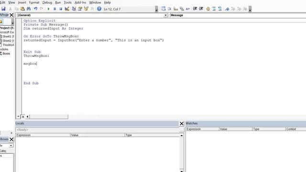Click code pane horizontal scroll left arrow
The height and width of the screenshot is (172, 306).
28,117
